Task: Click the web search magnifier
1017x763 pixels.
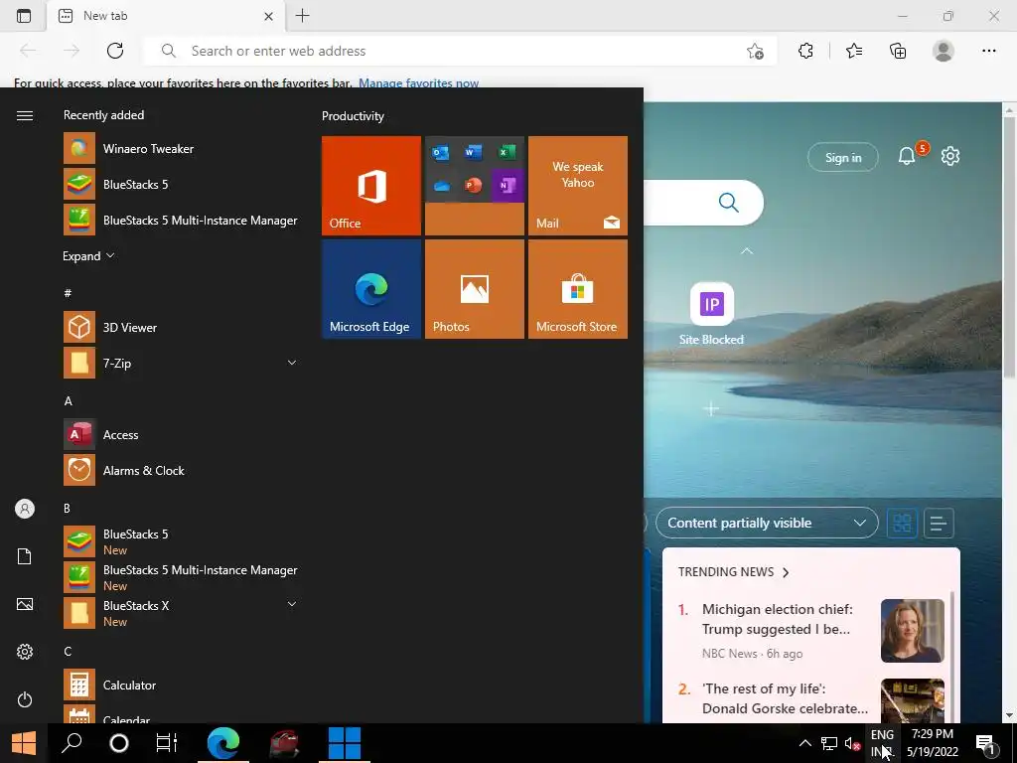Action: [x=728, y=203]
